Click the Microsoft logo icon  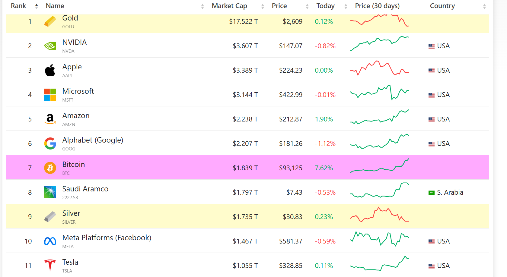pos(50,95)
